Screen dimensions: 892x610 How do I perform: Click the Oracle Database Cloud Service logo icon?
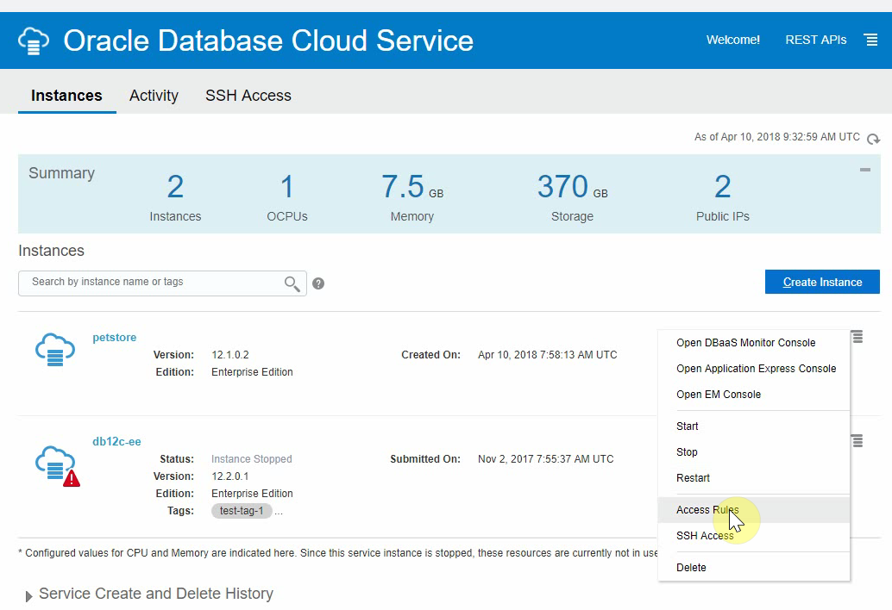[x=34, y=40]
